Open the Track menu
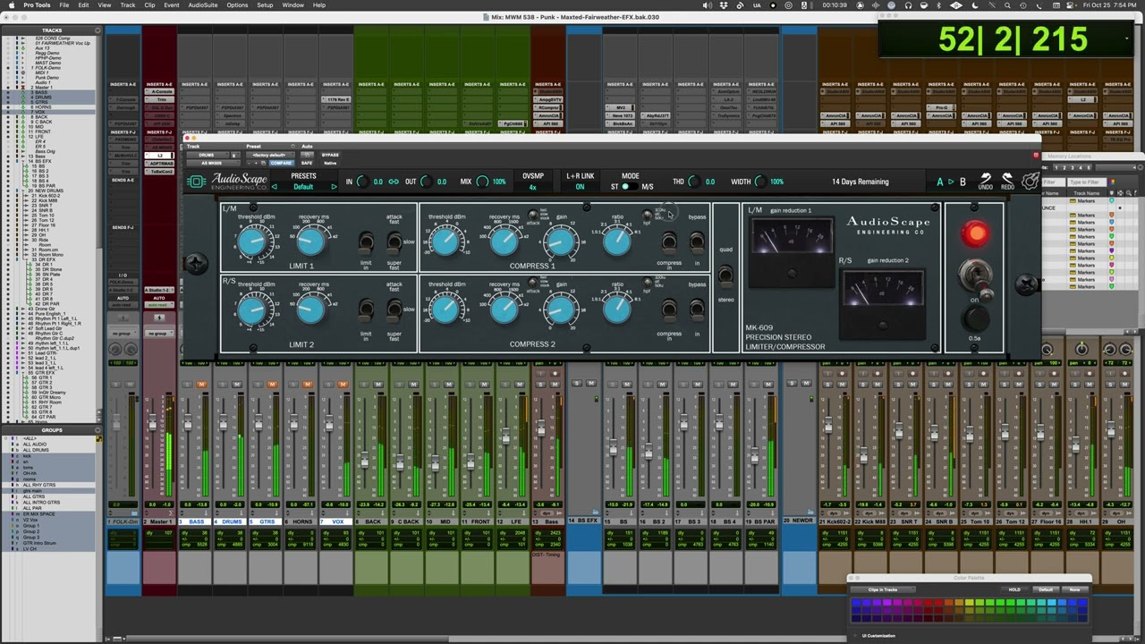The width and height of the screenshot is (1145, 644). click(128, 5)
